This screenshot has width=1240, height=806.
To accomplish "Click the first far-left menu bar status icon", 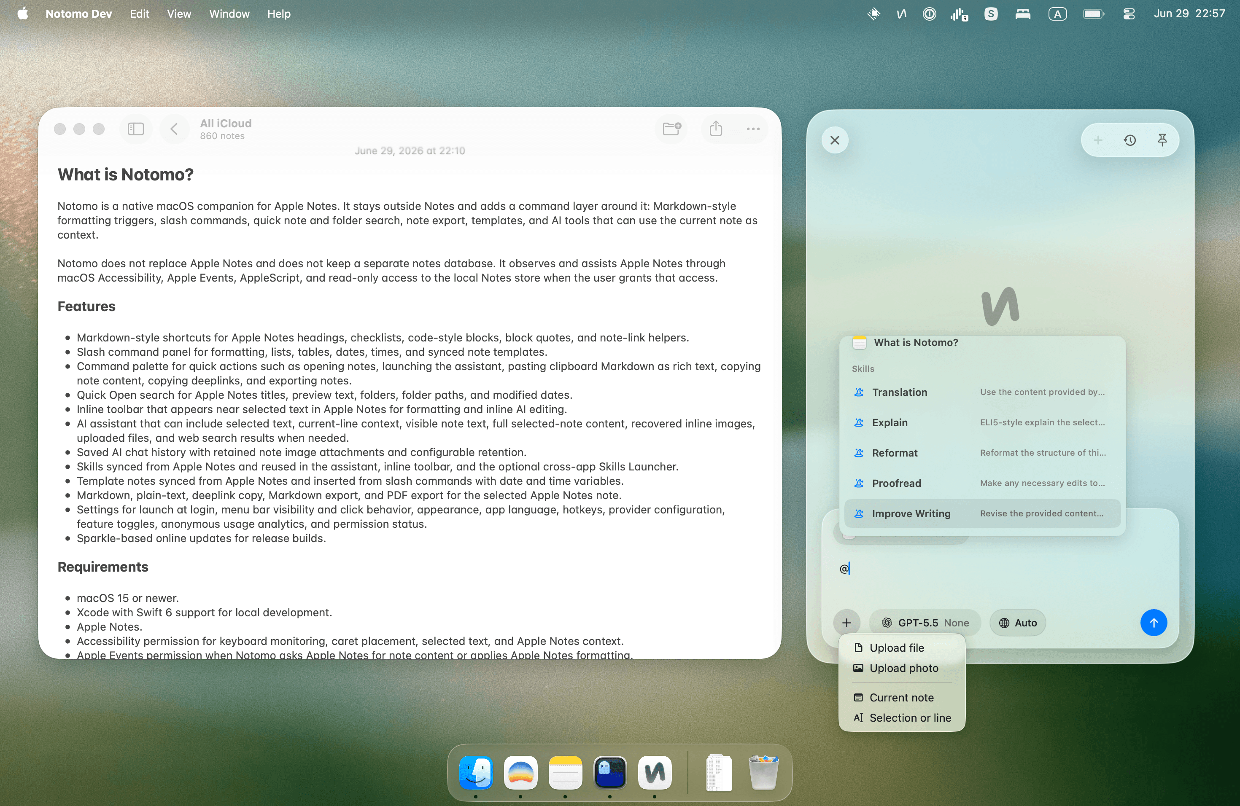I will 874,14.
